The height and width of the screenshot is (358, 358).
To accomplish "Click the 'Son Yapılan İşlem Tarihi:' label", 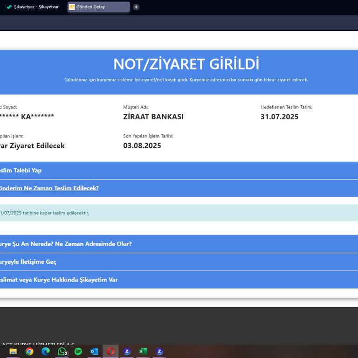I will pyautogui.click(x=148, y=136).
